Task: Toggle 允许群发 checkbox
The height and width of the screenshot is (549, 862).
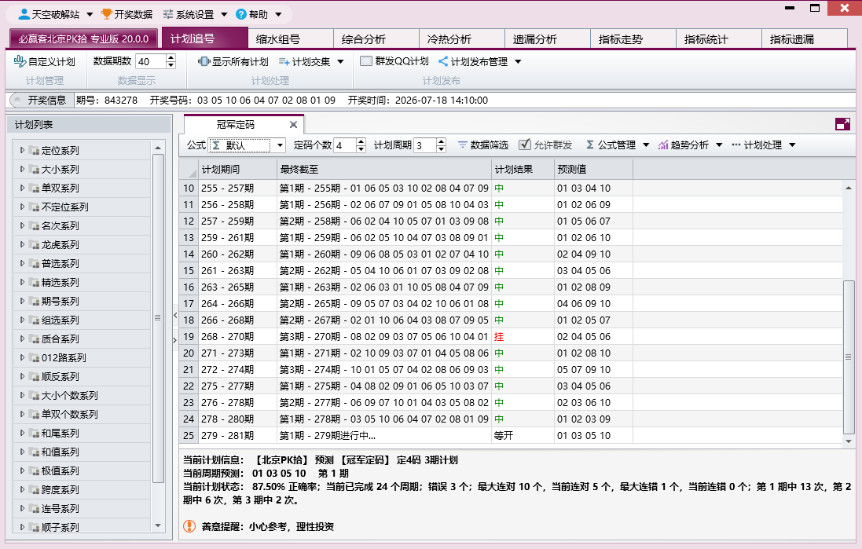Action: tap(525, 145)
